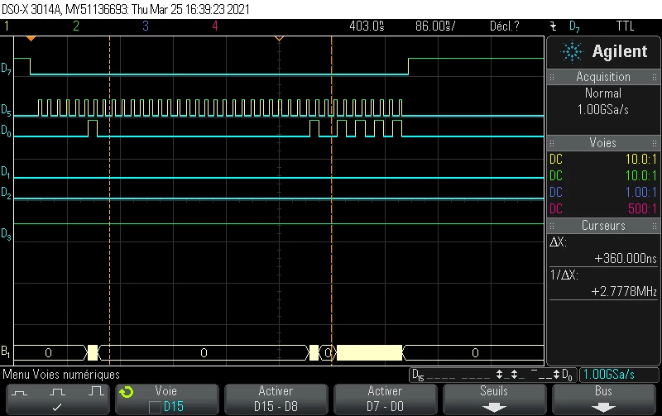662x416 pixels.
Task: Open the Acquisition panel header
Action: pos(603,77)
